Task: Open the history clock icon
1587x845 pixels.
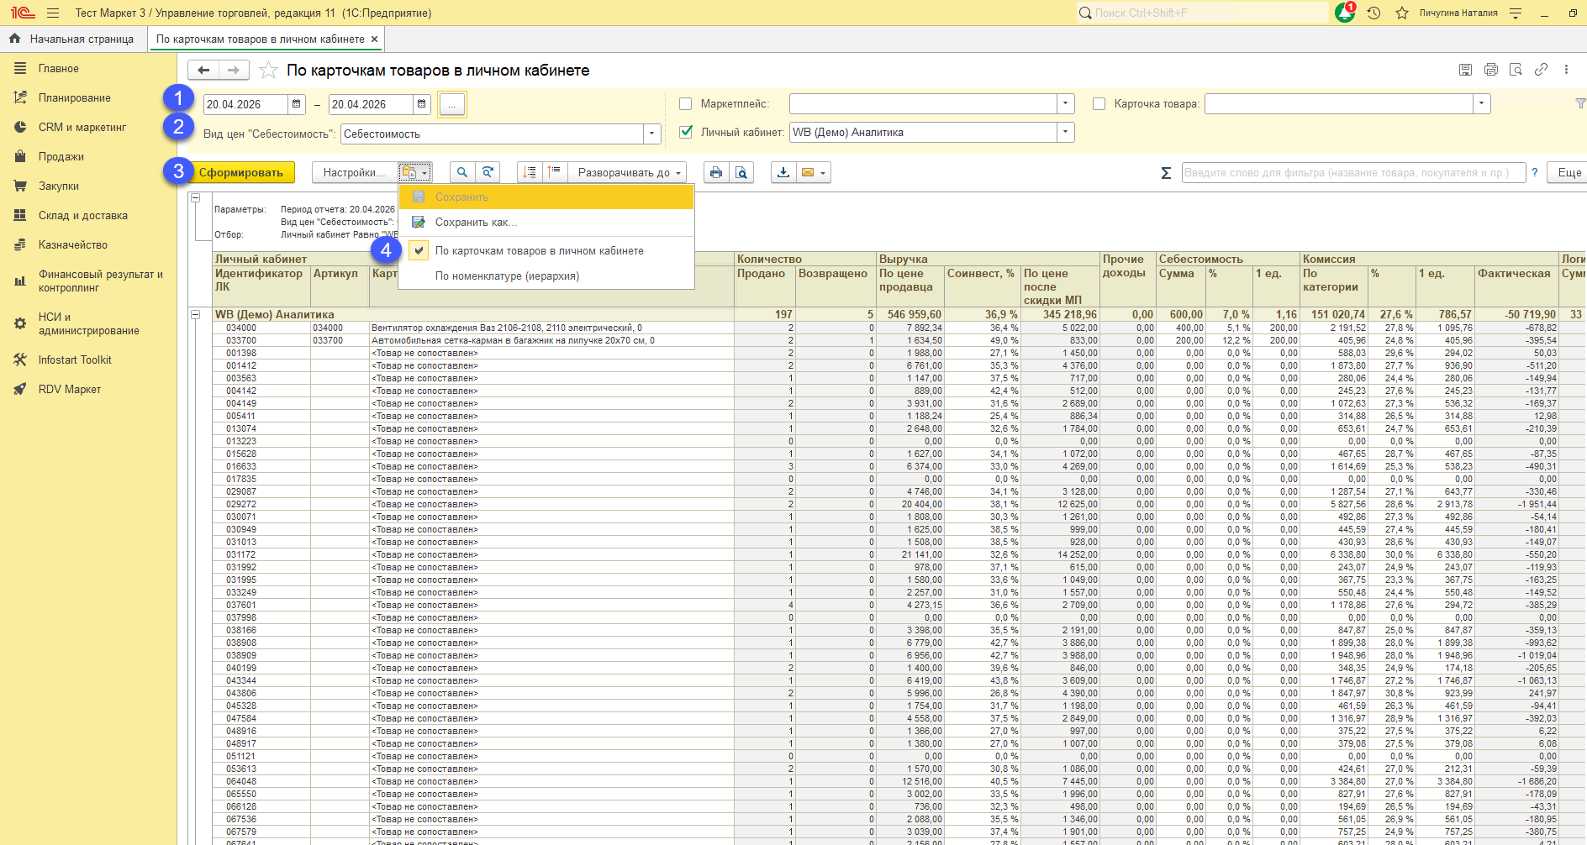Action: [x=1373, y=13]
